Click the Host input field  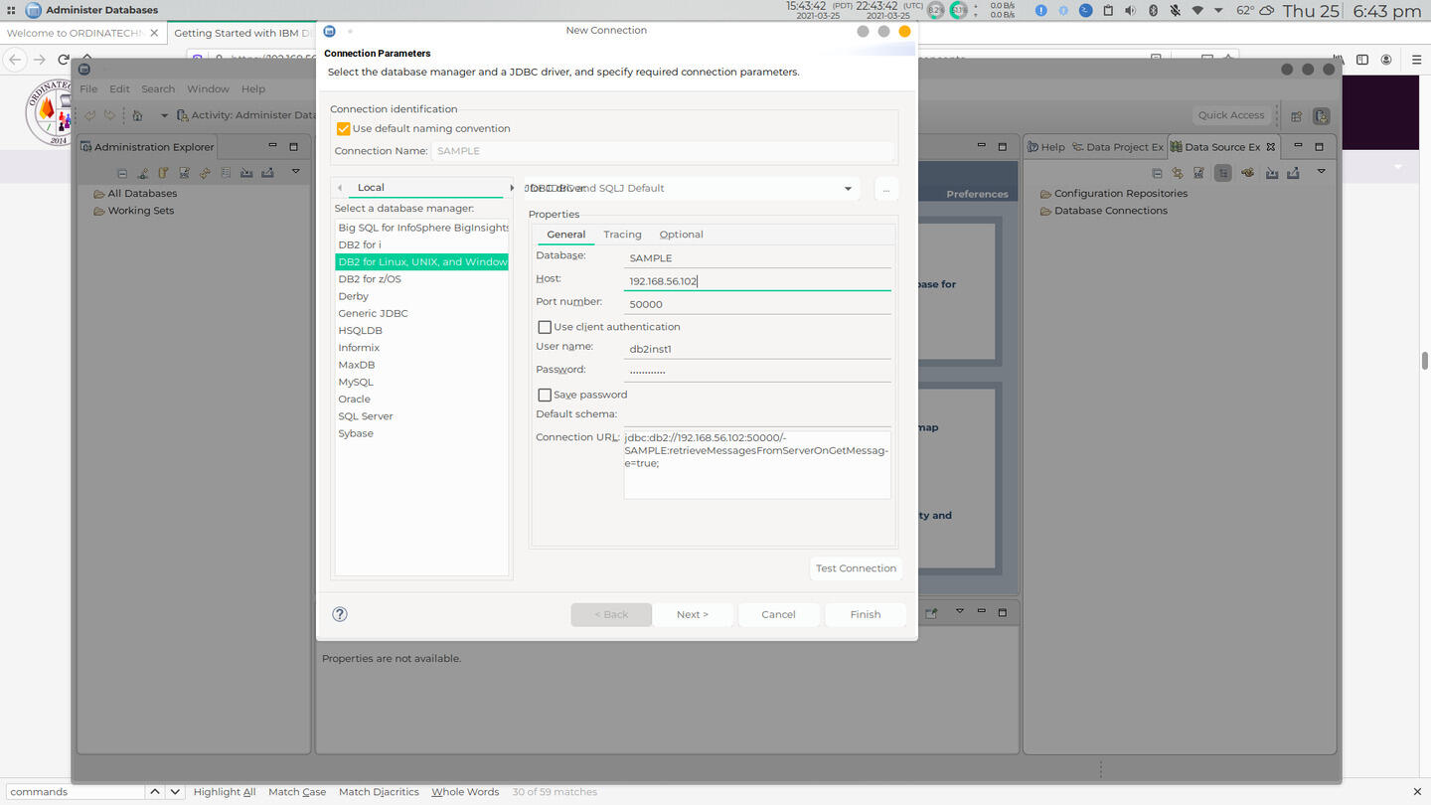pos(757,281)
